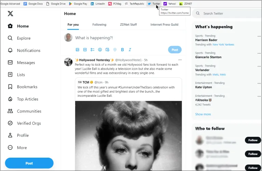262x171 pixels.
Task: Open options menu on Hollywood Yesterday post
Action: click(180, 60)
